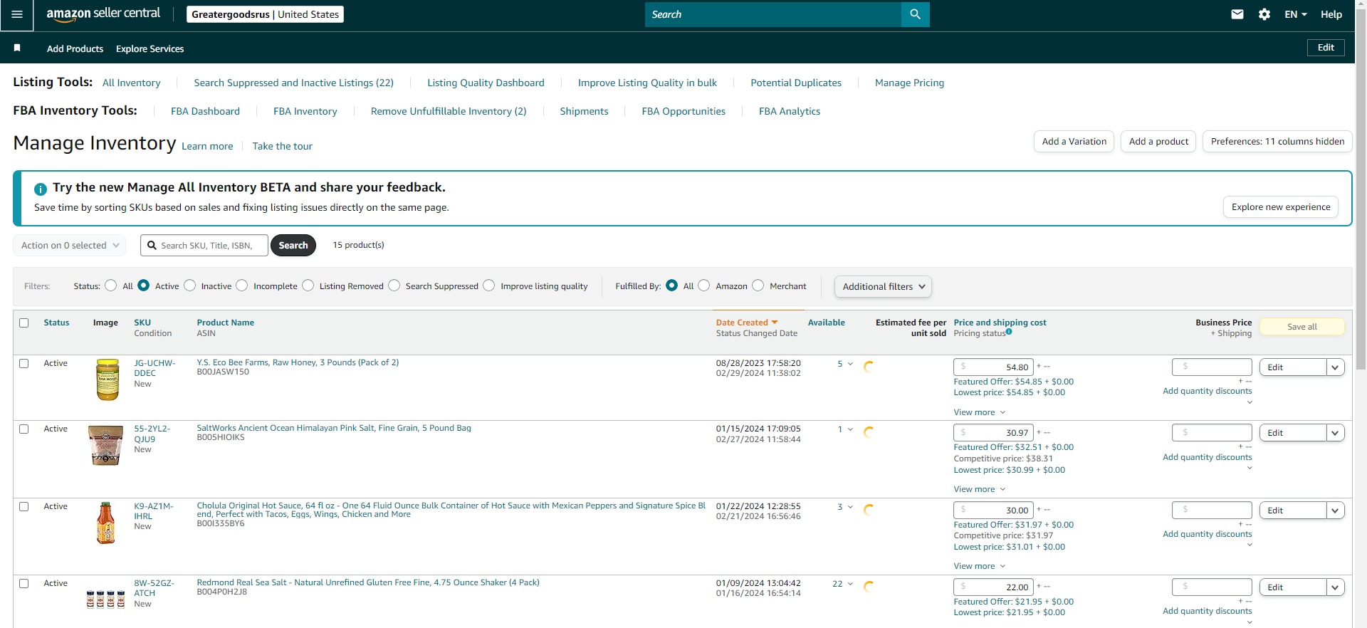The height and width of the screenshot is (628, 1367).
Task: Go to the FBA Dashboard
Action: [x=205, y=111]
